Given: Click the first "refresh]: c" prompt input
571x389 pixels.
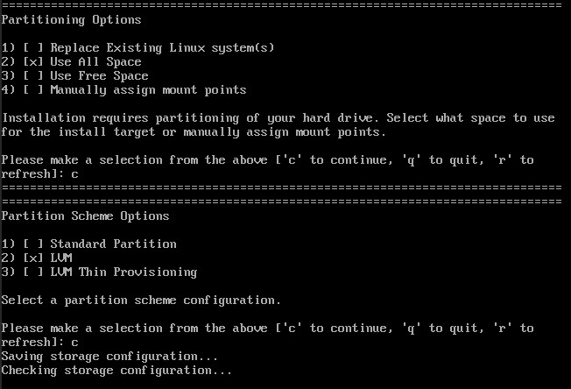Looking at the screenshot, I should [40, 173].
